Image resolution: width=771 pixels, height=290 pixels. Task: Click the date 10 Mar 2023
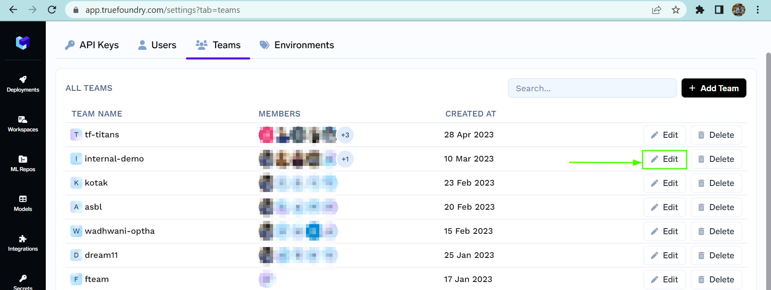[469, 159]
